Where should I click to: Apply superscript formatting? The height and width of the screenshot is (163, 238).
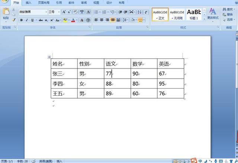pyautogui.click(x=52, y=20)
